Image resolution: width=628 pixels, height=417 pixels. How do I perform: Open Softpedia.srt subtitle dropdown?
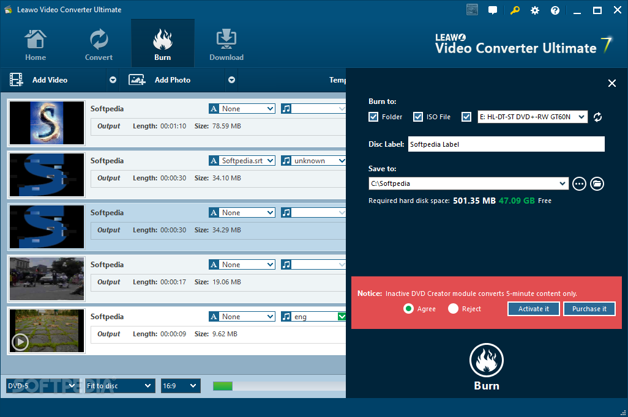coord(247,160)
